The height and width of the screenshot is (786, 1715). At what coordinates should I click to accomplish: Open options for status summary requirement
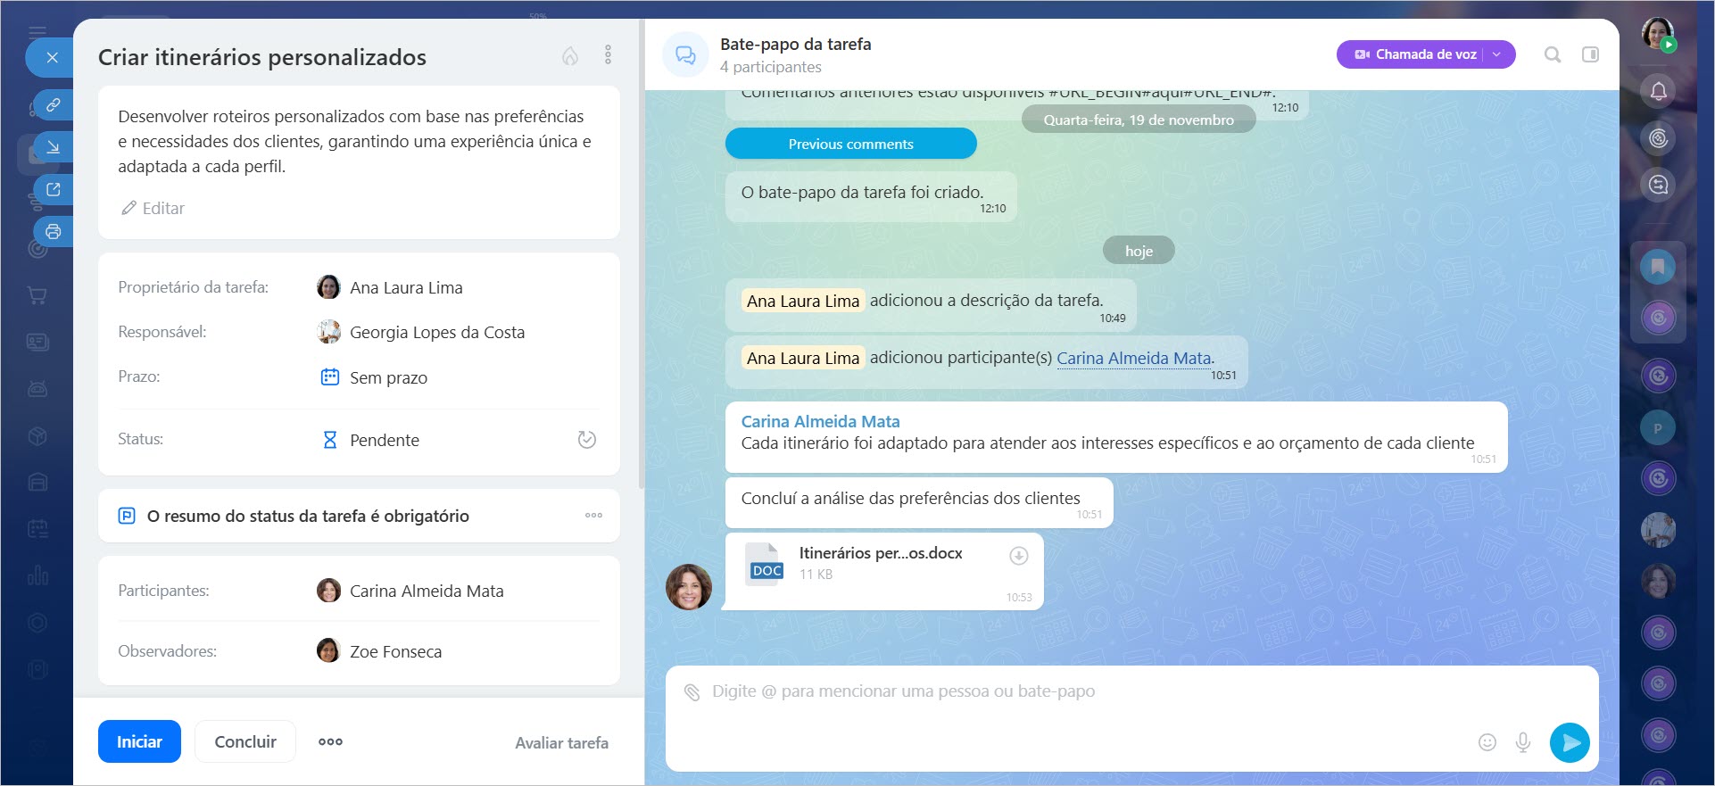(x=593, y=516)
